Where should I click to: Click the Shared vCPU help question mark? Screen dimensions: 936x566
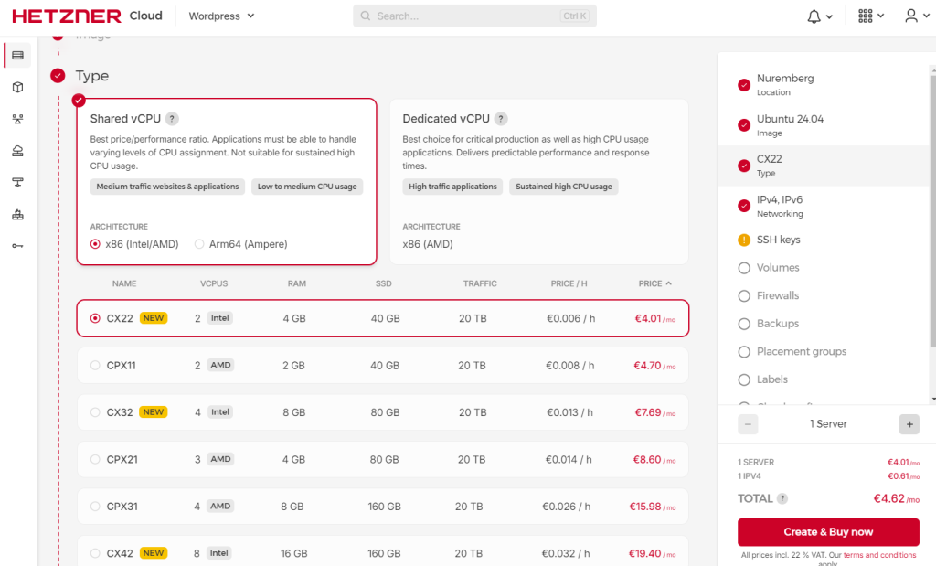(x=172, y=119)
